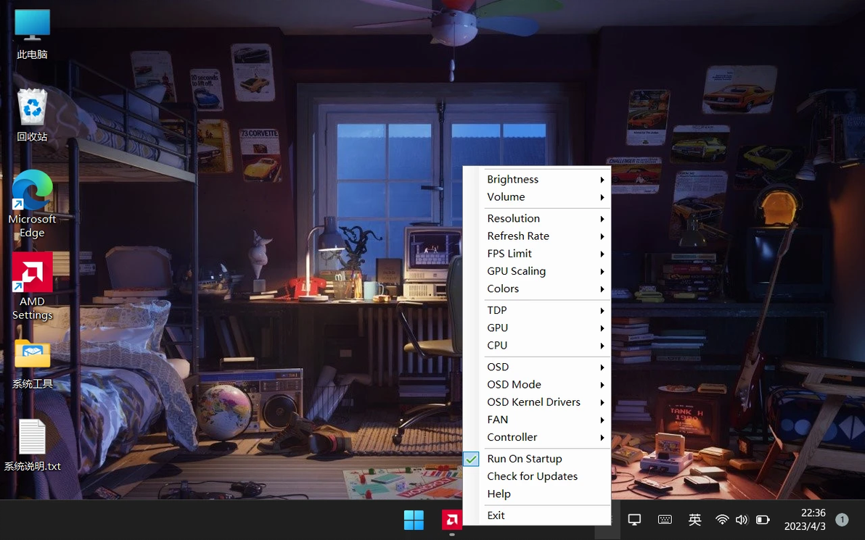The width and height of the screenshot is (865, 540).
Task: Select the AMD Settings desktop shortcut
Action: point(32,286)
